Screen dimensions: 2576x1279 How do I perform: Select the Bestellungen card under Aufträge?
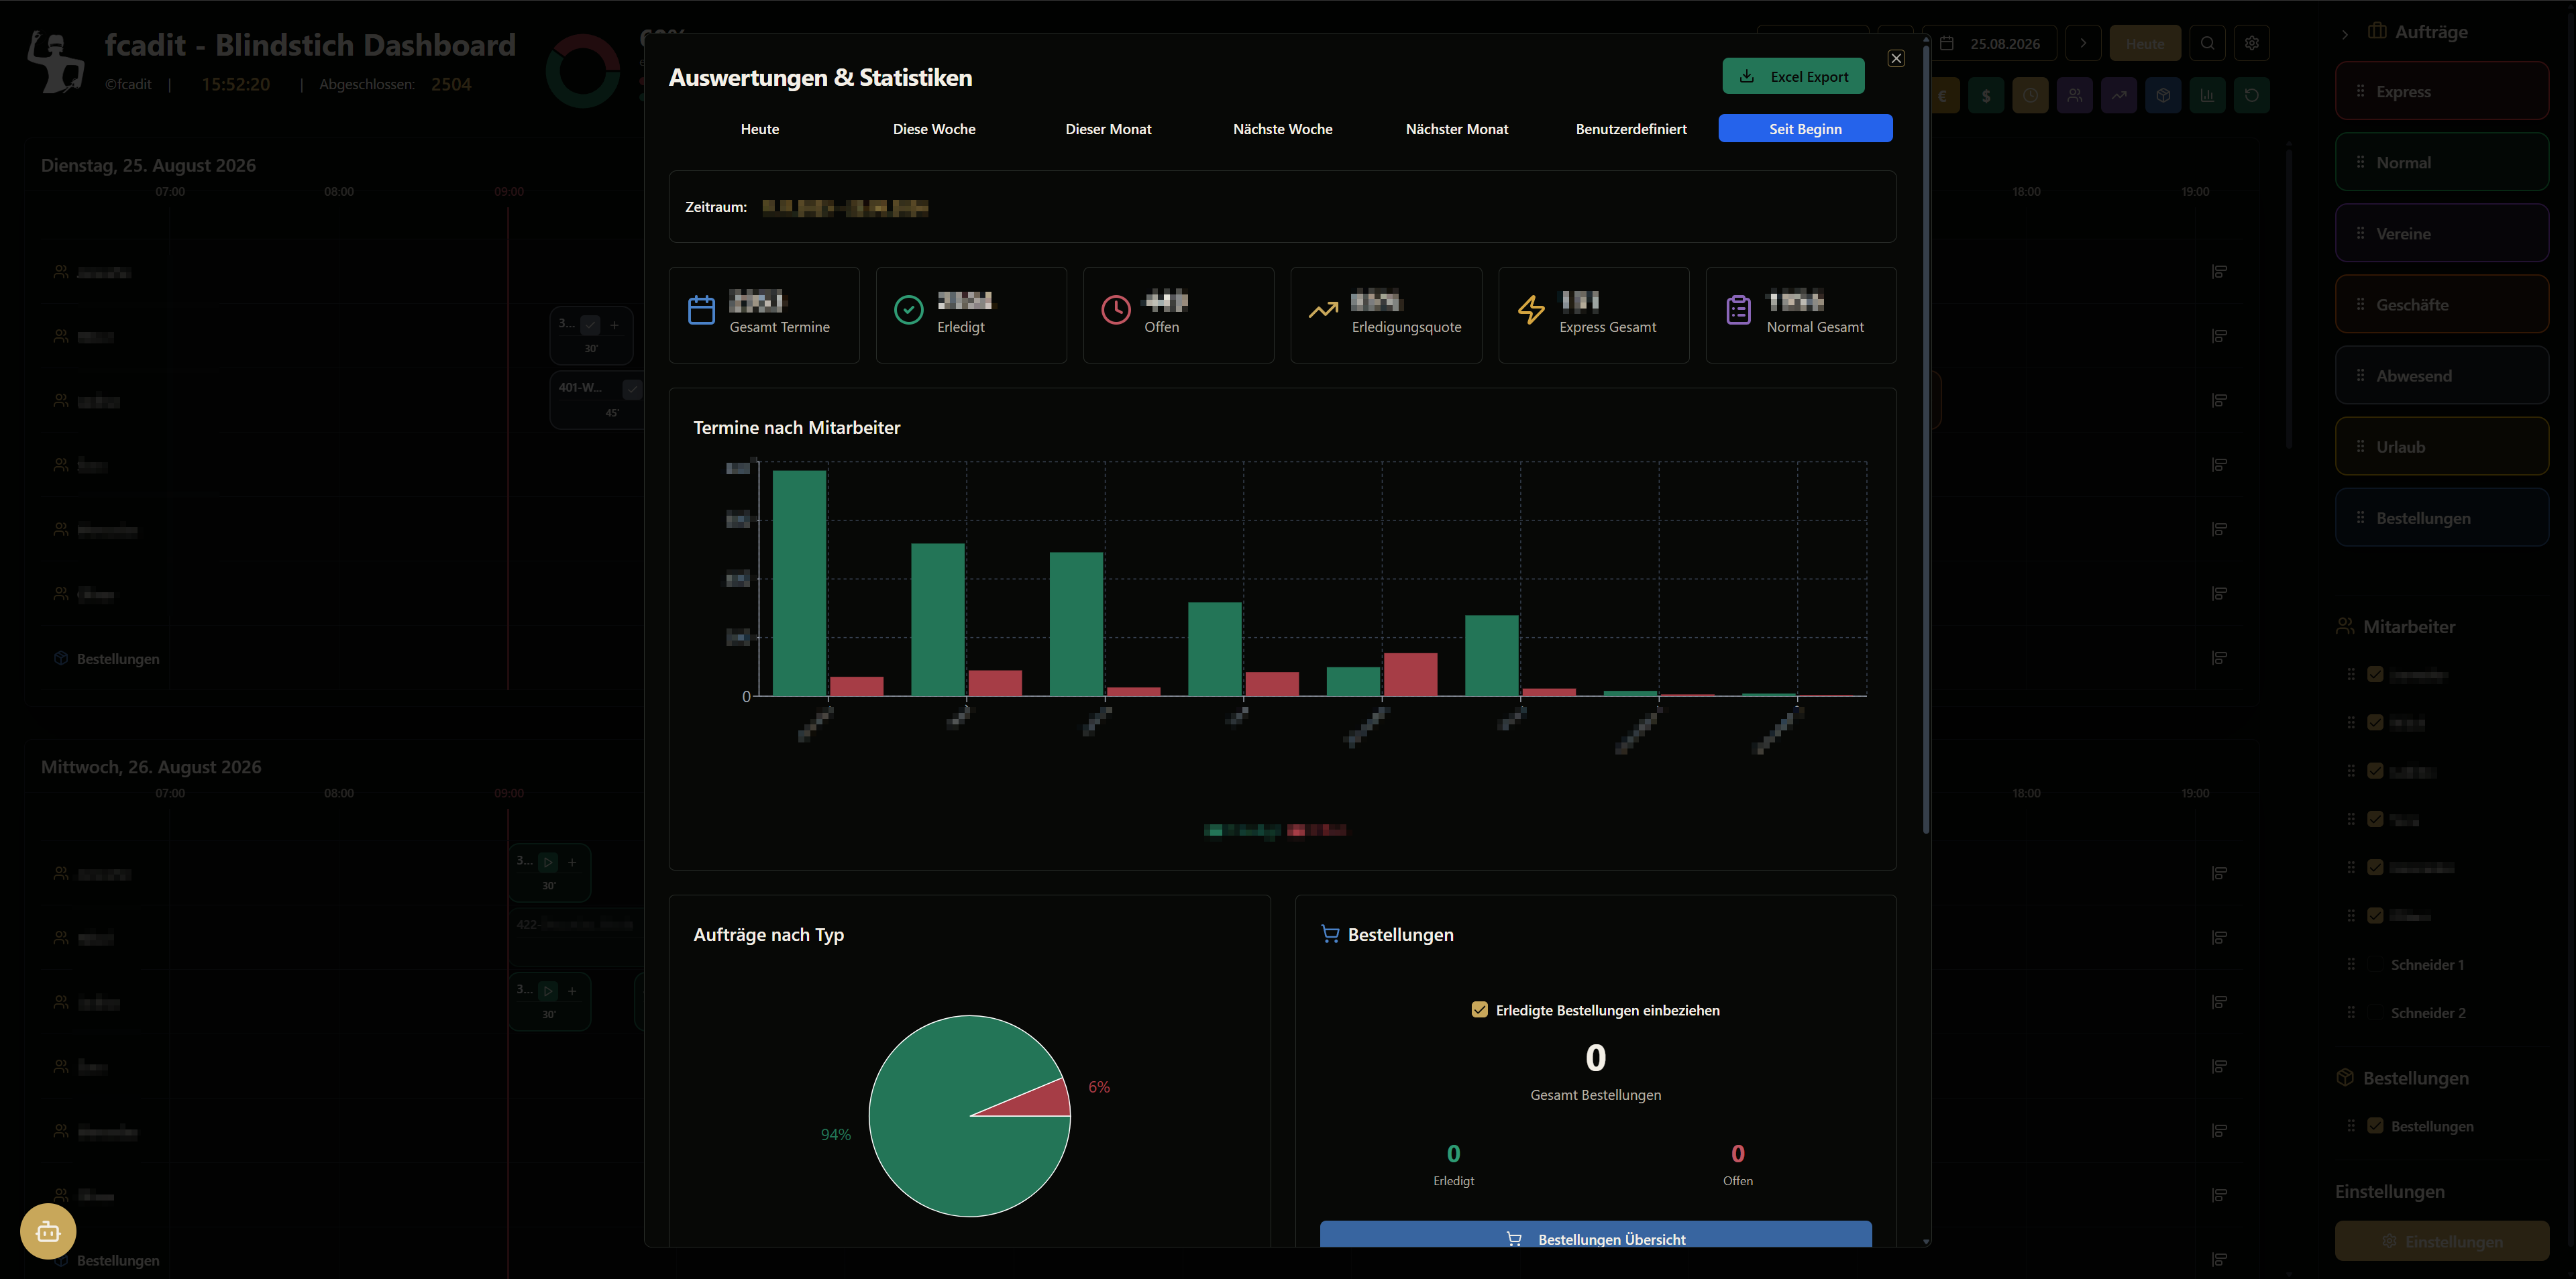coord(2441,517)
